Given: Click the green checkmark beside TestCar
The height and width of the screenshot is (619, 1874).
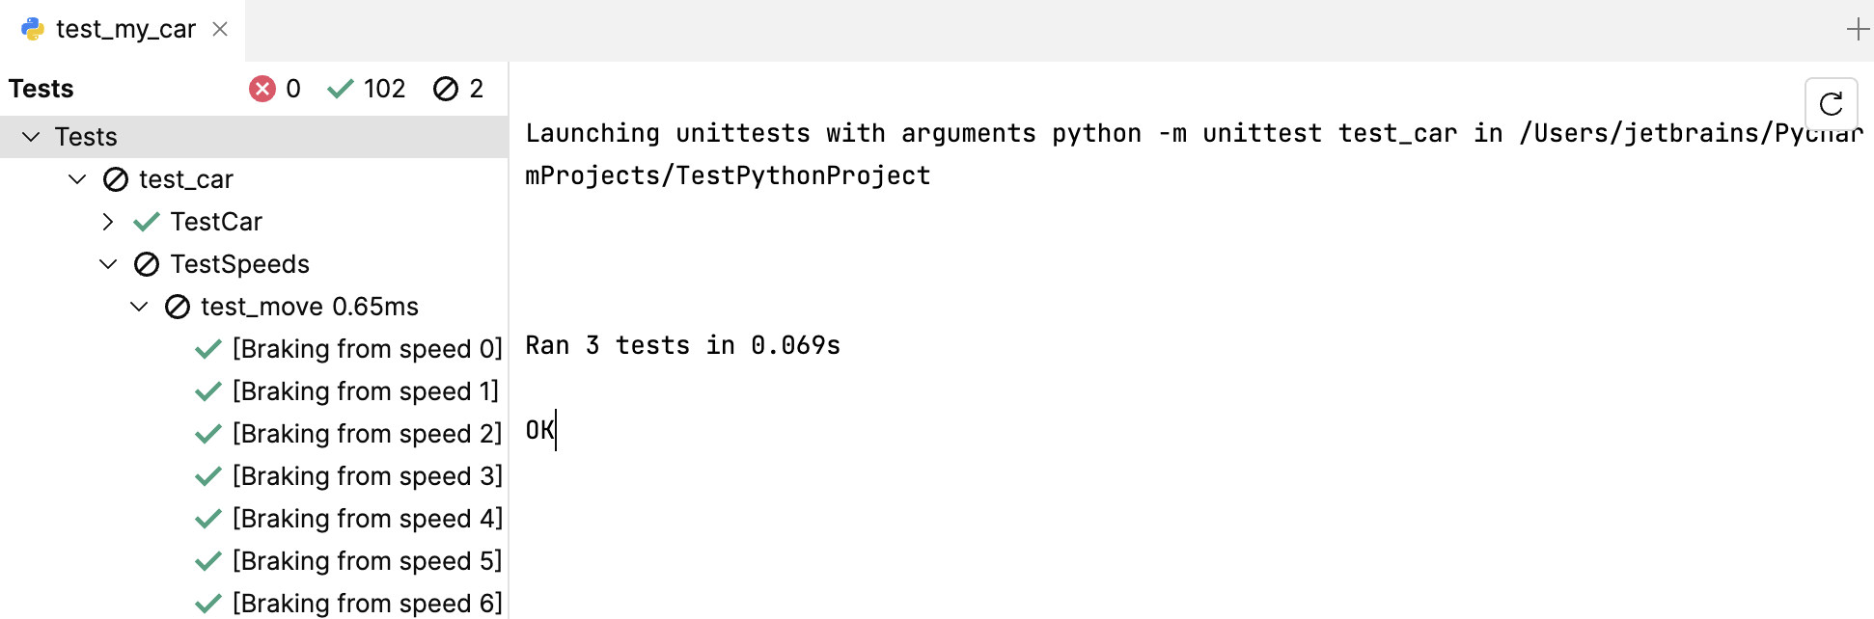Looking at the screenshot, I should point(145,221).
